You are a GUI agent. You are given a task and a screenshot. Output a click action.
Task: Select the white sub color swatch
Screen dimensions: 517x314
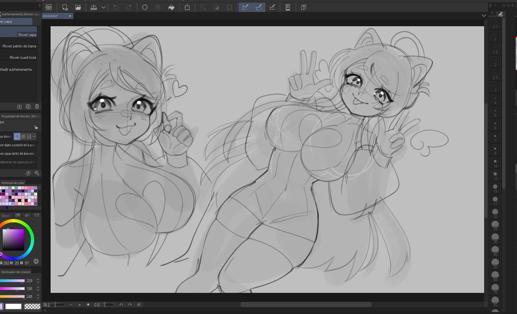(13, 307)
